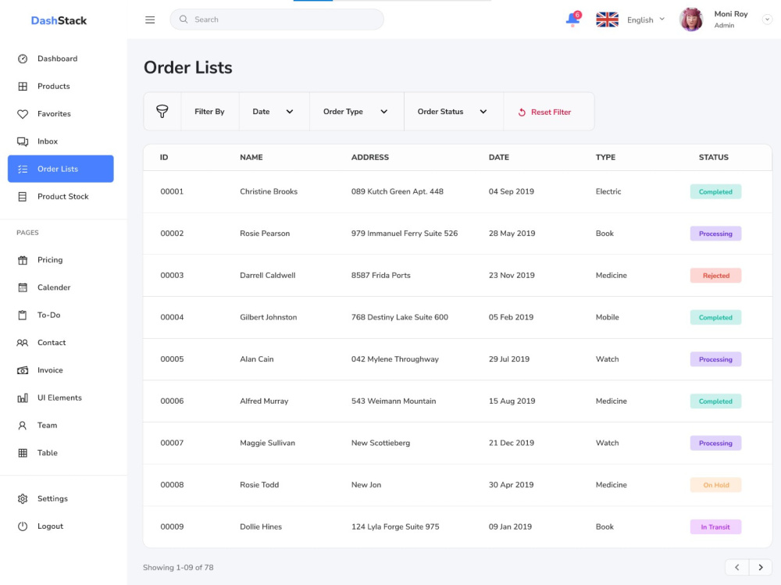The width and height of the screenshot is (781, 585).
Task: Click Moni Roy profile avatar
Action: tap(691, 20)
